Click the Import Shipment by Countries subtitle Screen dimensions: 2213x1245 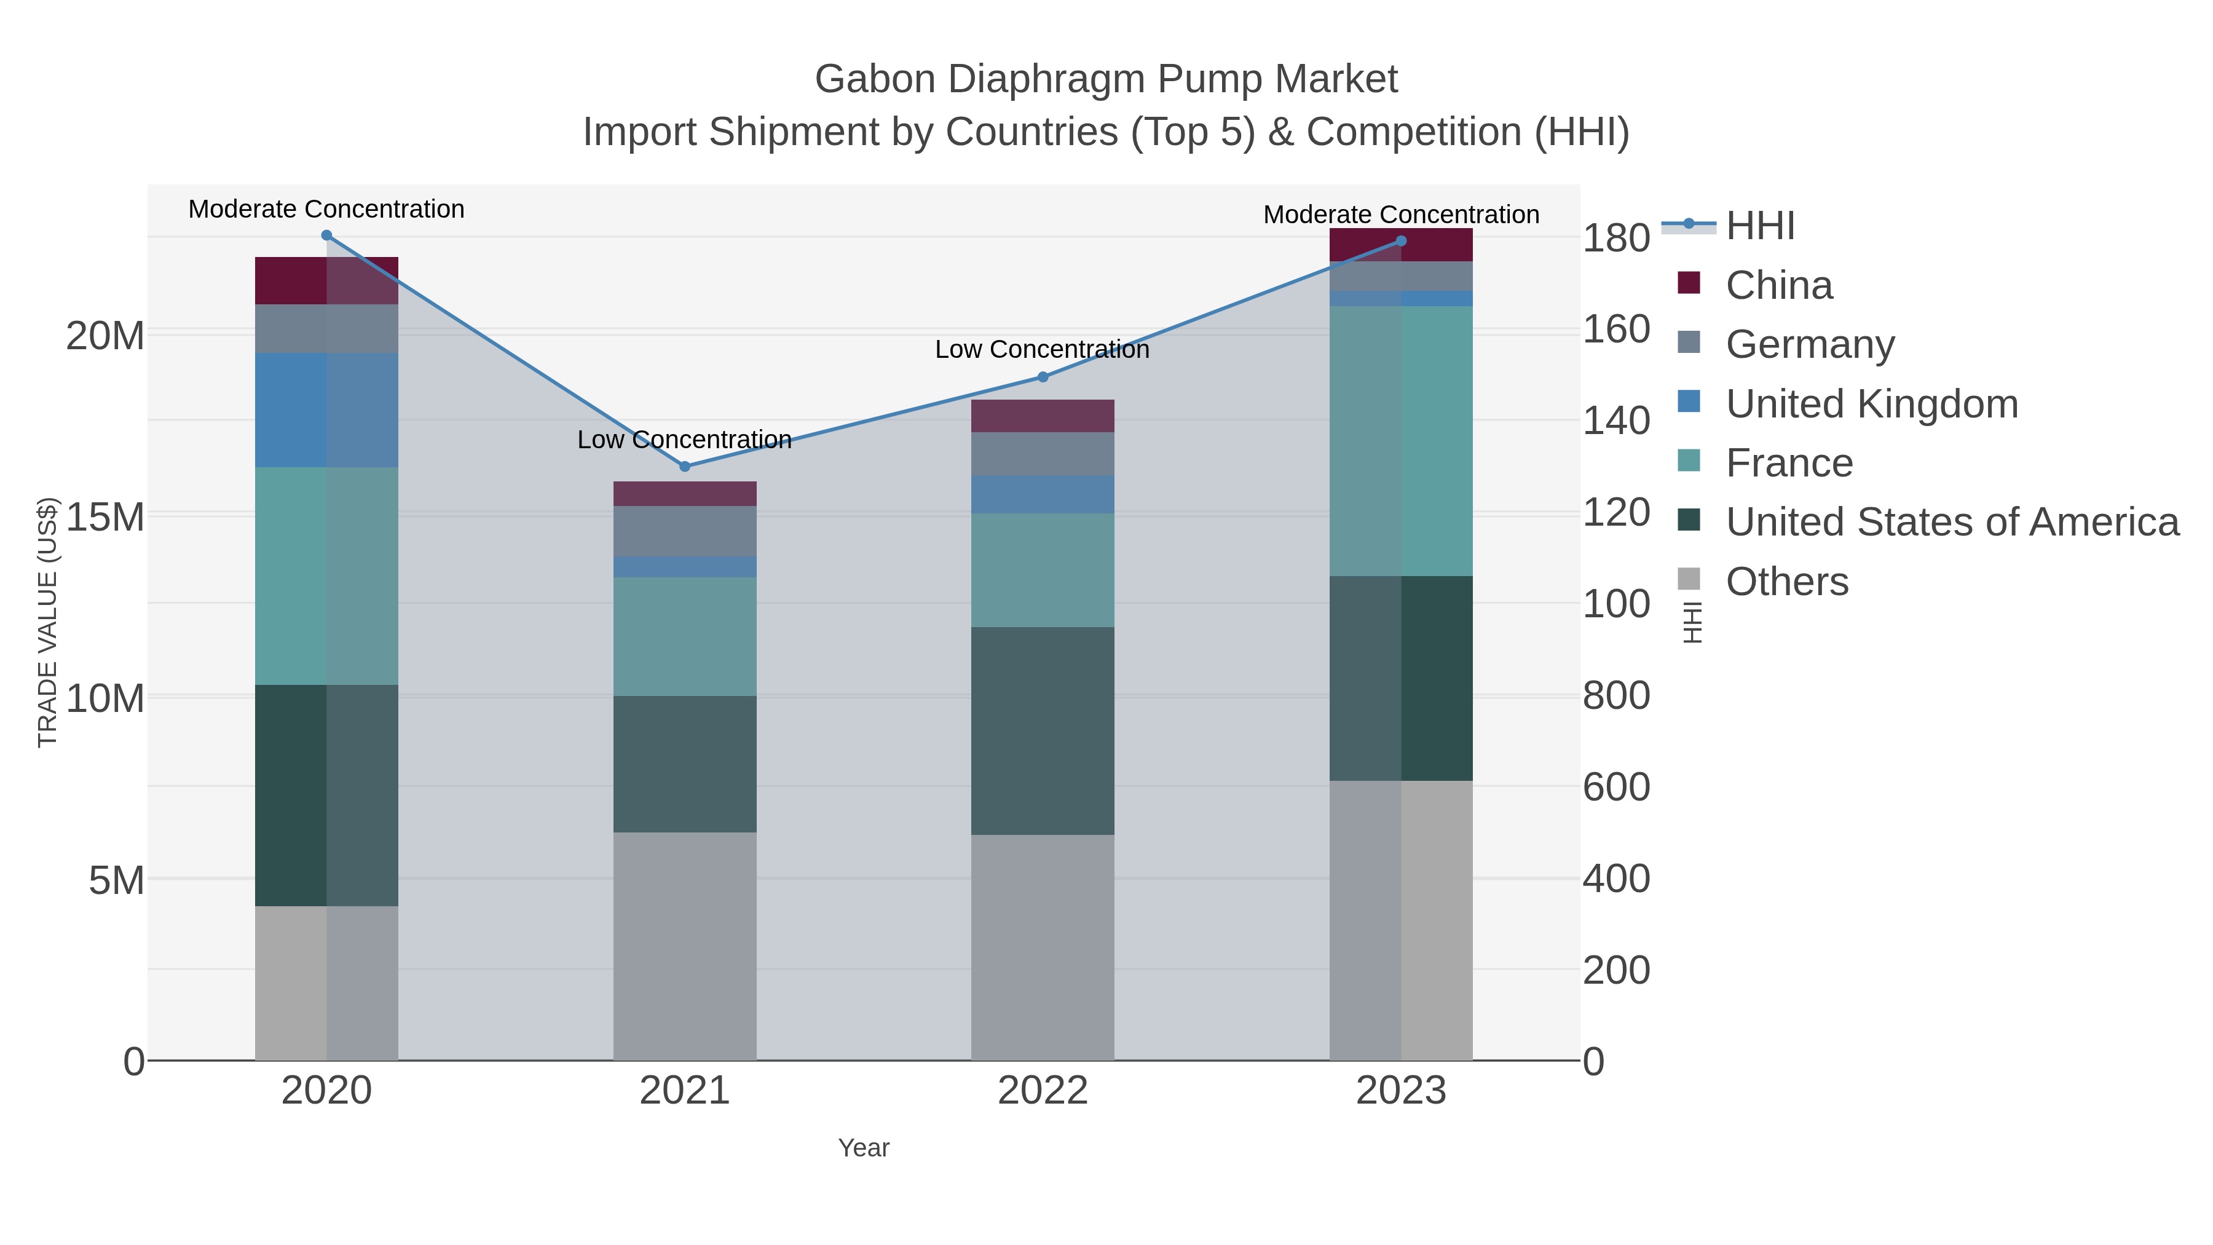(x=1106, y=132)
